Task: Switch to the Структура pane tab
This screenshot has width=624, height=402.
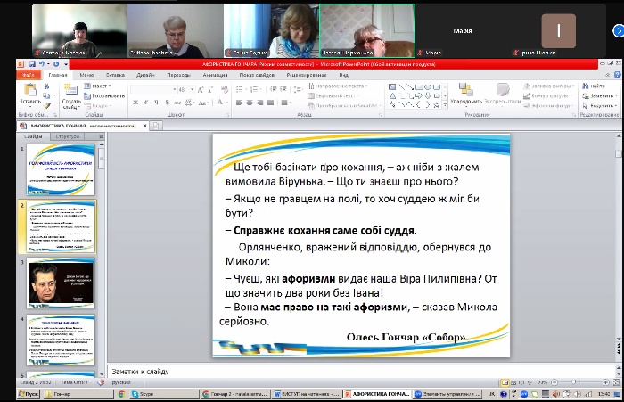Action: [x=68, y=137]
